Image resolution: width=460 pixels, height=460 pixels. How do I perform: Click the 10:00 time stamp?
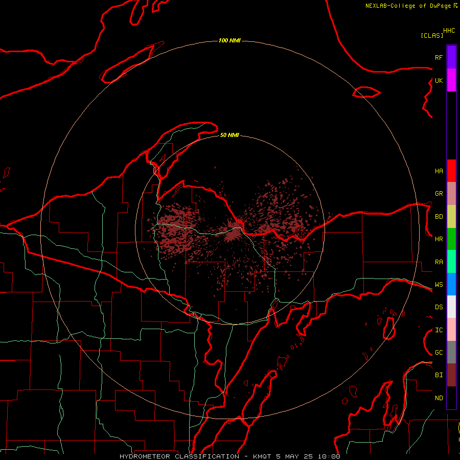(329, 456)
